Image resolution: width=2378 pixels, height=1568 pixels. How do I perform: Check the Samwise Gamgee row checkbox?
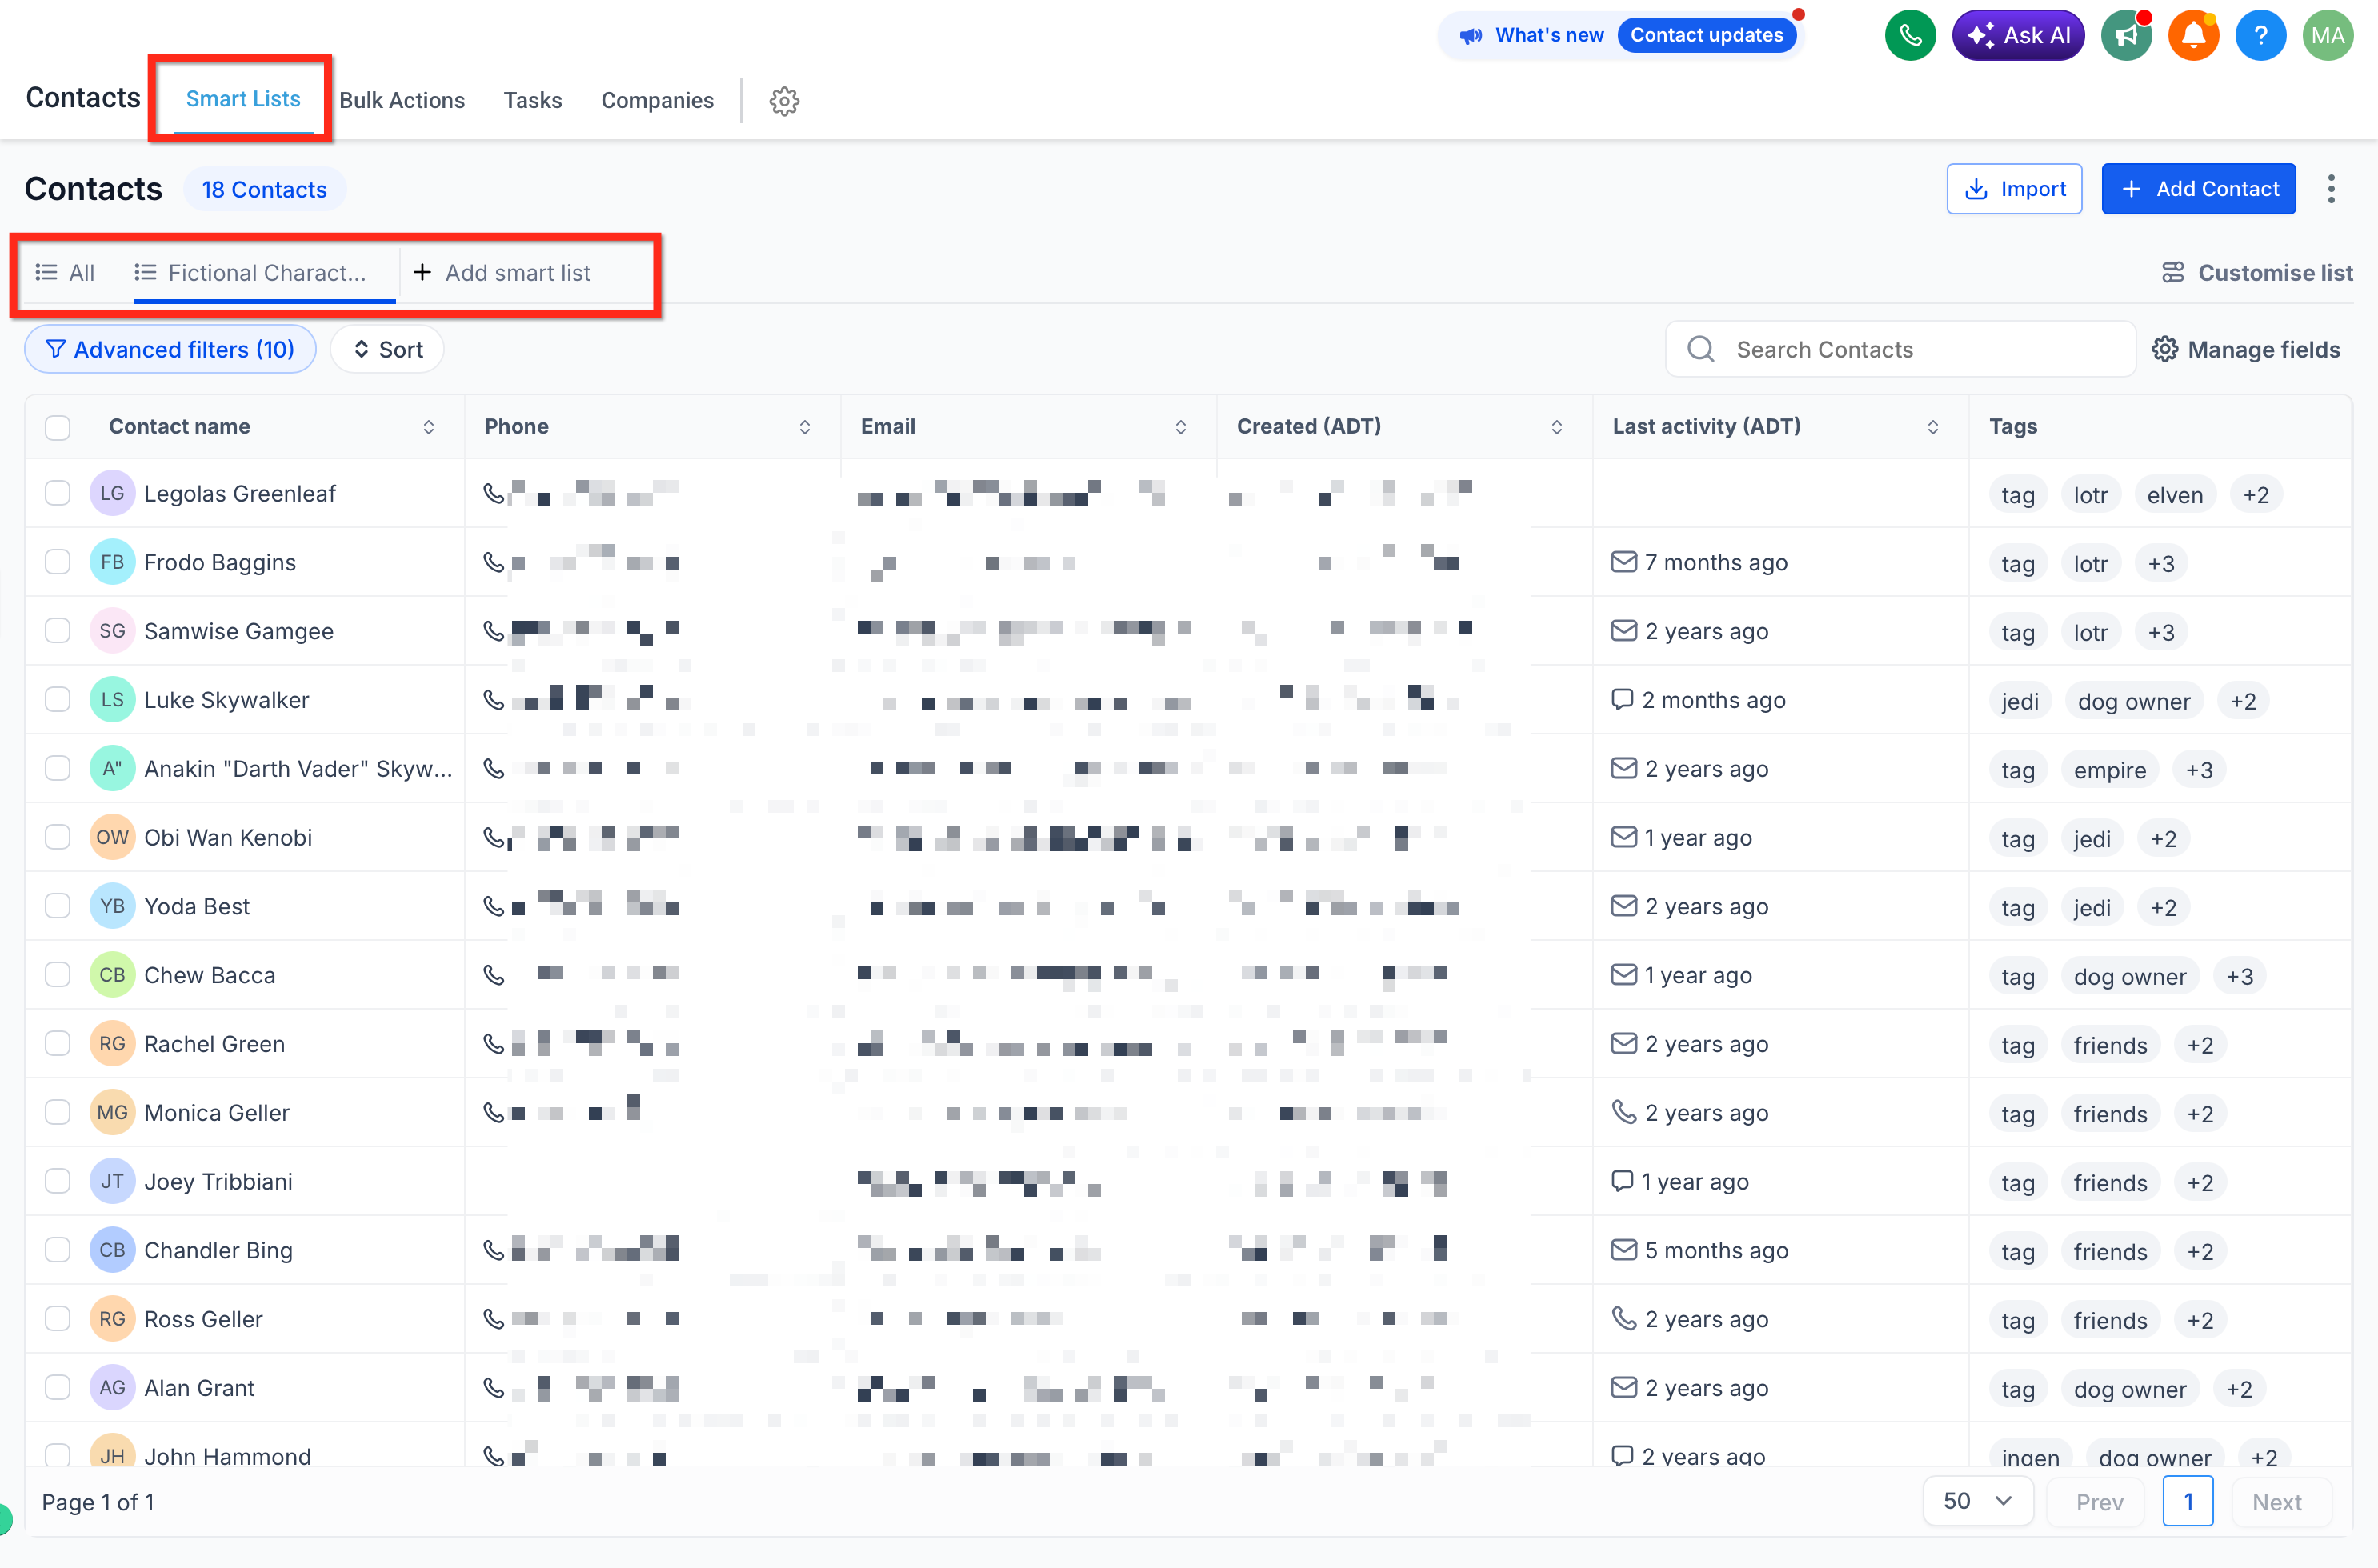click(x=58, y=631)
